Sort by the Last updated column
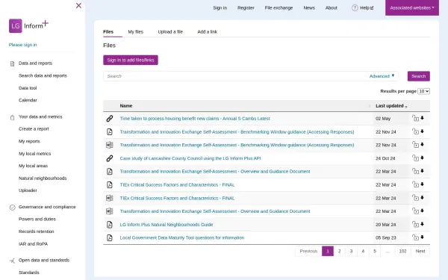448x280 pixels. (x=391, y=106)
